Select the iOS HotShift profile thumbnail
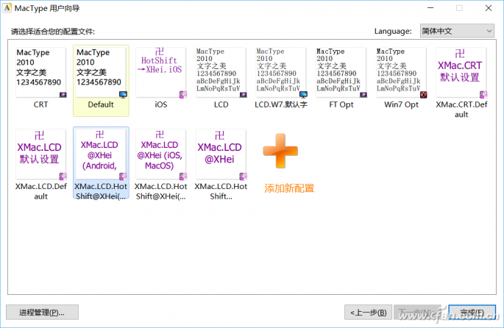The width and height of the screenshot is (504, 328). 160,73
